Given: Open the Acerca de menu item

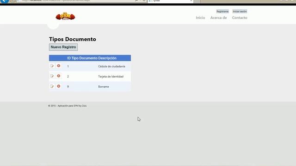Looking at the screenshot, I should (219, 18).
